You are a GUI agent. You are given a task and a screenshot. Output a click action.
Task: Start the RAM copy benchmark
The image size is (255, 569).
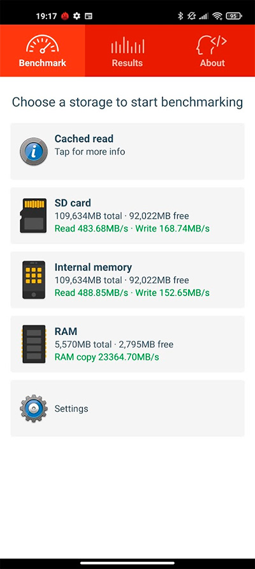coord(127,344)
